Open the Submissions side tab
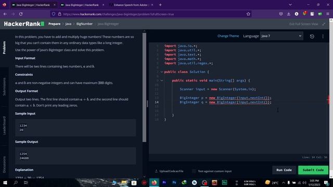The width and height of the screenshot is (333, 187). [x=4, y=87]
